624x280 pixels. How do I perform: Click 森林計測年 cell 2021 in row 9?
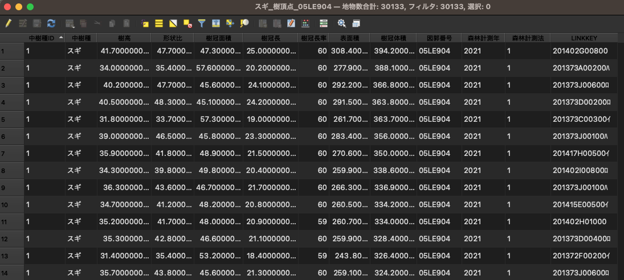pyautogui.click(x=483, y=187)
